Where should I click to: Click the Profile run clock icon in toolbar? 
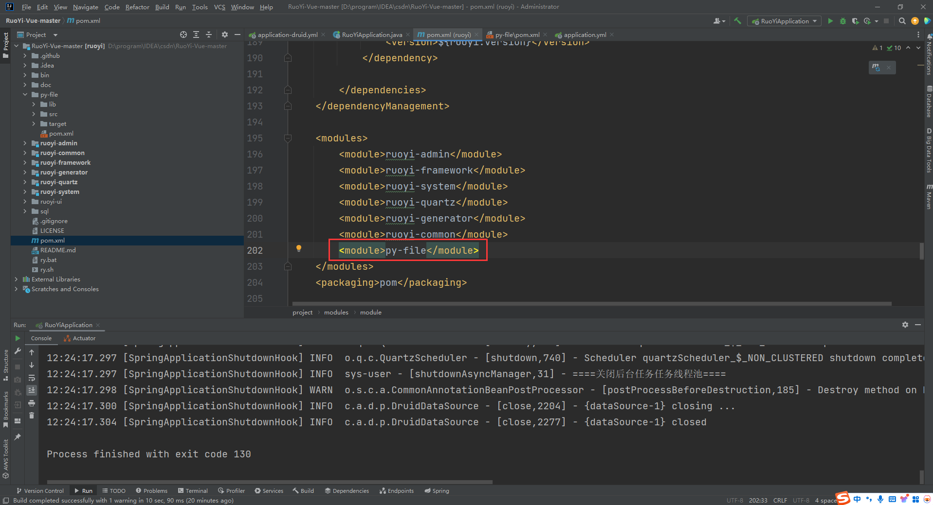click(867, 21)
